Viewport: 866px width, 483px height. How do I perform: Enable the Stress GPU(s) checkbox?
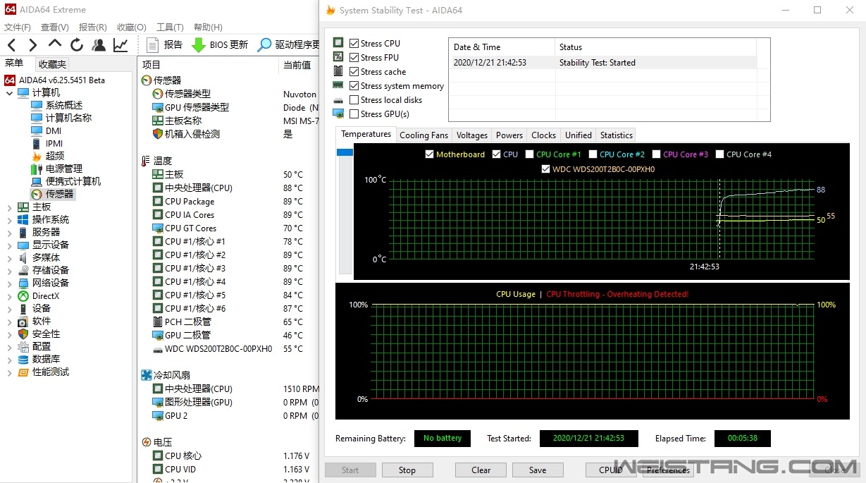pyautogui.click(x=354, y=114)
